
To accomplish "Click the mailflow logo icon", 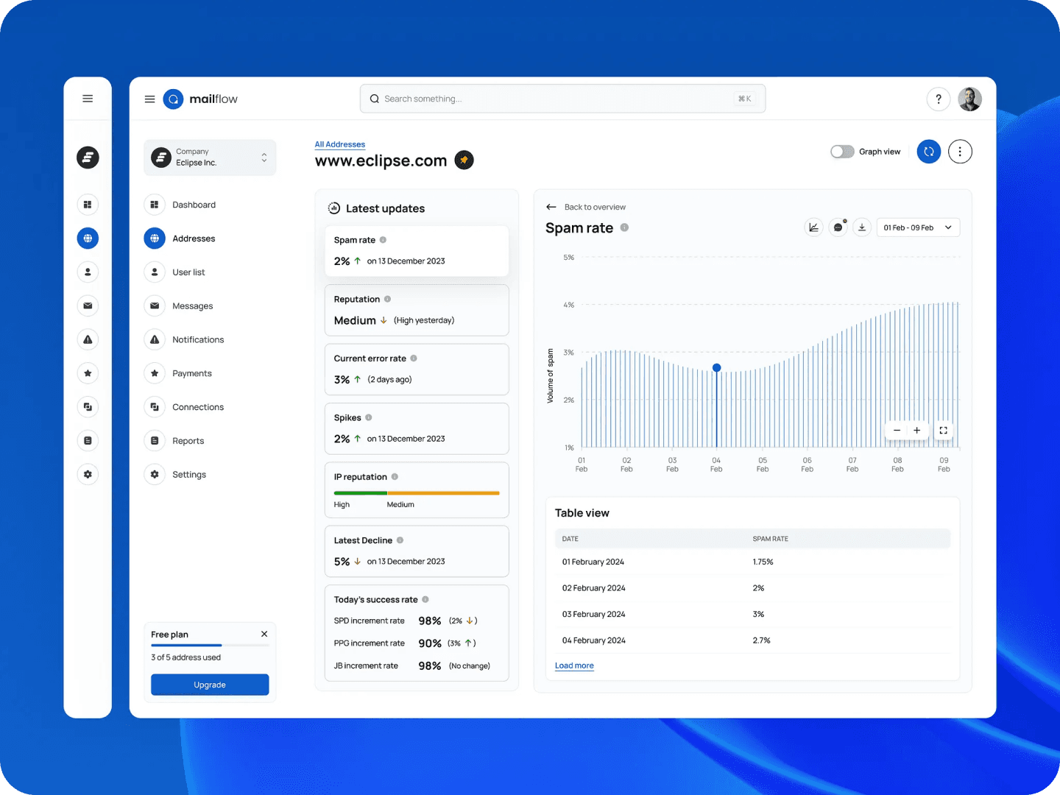I will (173, 99).
